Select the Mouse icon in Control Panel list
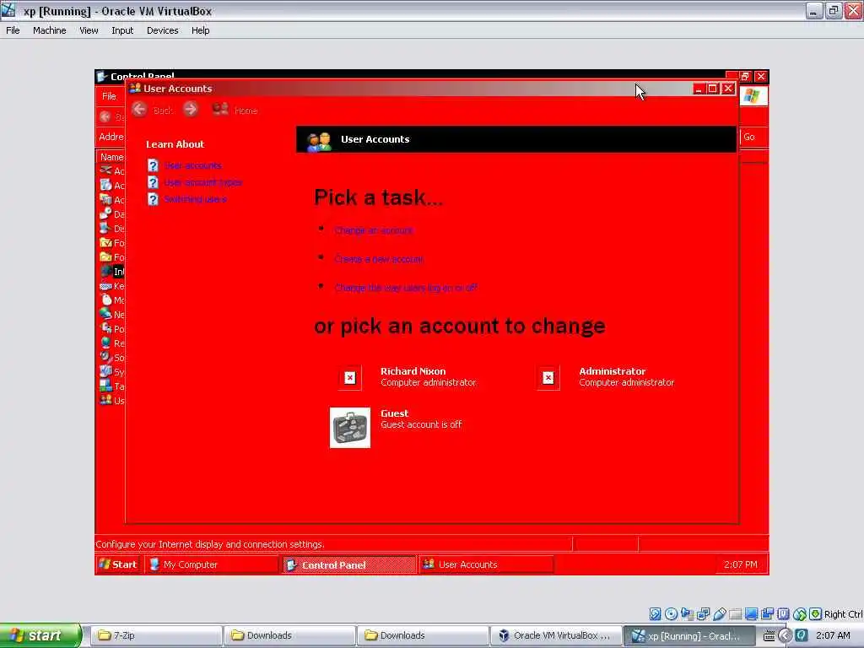 click(x=105, y=300)
